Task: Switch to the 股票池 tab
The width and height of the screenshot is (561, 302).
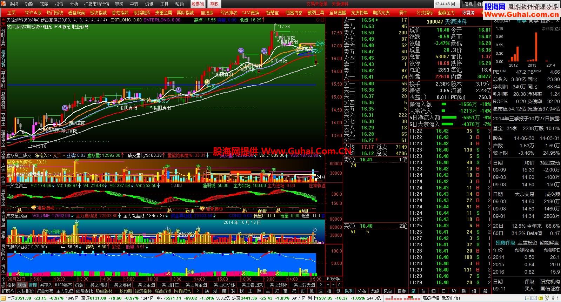Action: click(198, 4)
